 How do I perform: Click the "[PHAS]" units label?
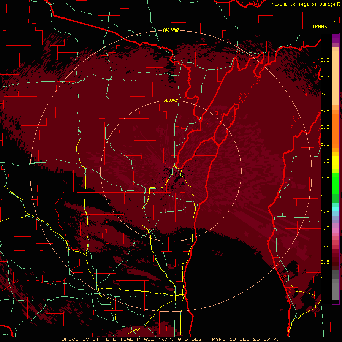pyautogui.click(x=321, y=26)
